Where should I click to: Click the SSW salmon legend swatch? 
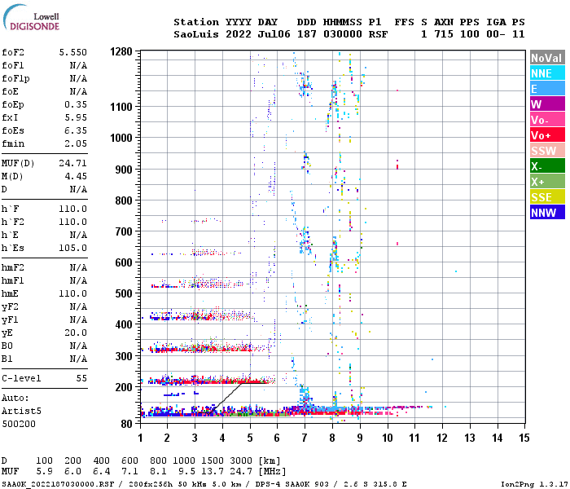pos(547,151)
